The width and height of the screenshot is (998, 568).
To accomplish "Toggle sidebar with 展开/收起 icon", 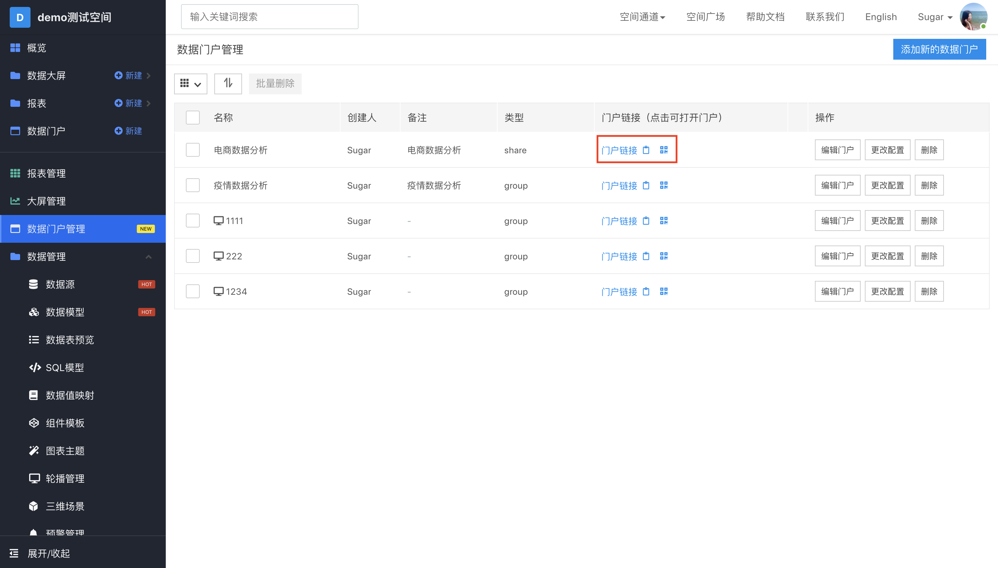I will coord(14,553).
